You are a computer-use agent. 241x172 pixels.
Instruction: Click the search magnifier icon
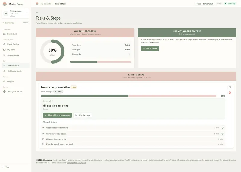(3, 23)
